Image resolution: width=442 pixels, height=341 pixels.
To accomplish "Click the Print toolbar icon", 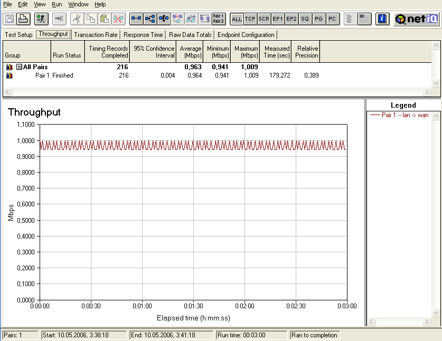I will [x=23, y=19].
